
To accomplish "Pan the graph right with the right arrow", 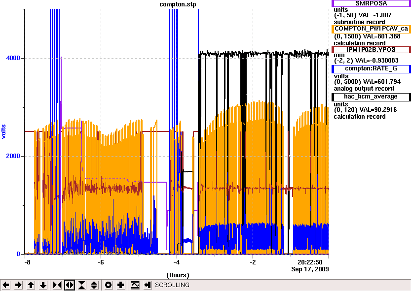I will (x=19, y=285).
